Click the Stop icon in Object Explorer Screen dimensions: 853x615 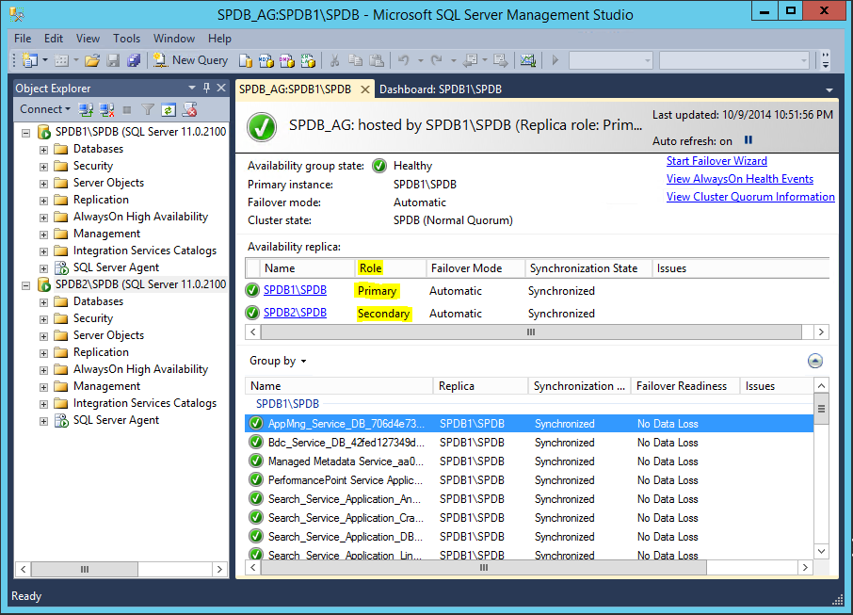(x=127, y=110)
